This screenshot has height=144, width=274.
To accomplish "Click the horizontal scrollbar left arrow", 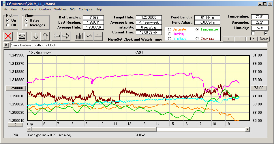I will pos(29,129).
